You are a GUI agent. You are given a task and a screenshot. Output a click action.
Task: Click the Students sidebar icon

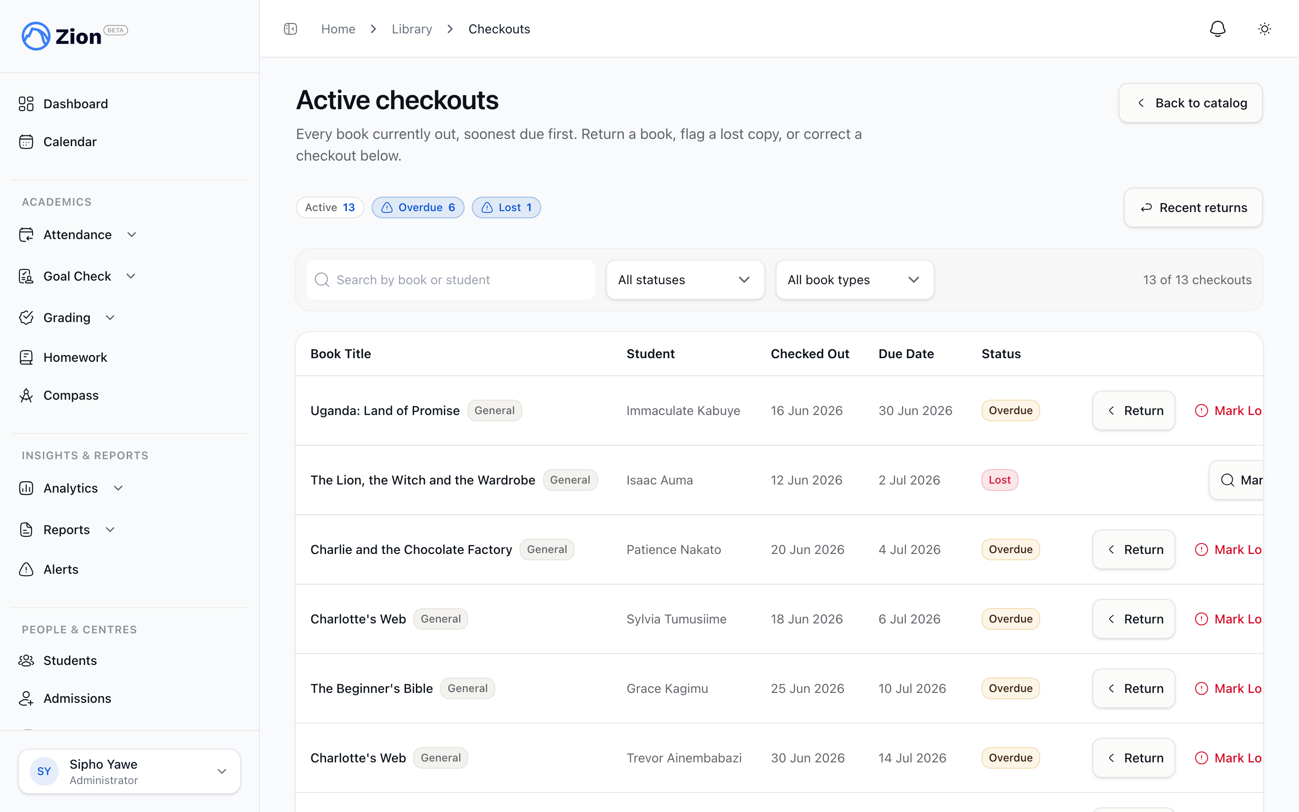pos(26,660)
